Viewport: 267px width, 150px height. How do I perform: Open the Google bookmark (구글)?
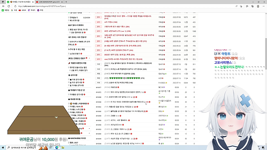[x=14, y=10]
